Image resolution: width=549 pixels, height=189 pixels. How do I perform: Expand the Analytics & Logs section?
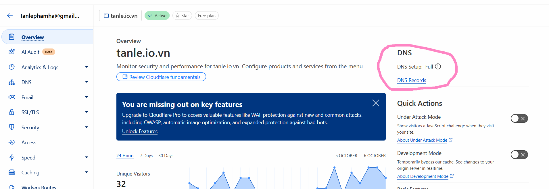87,67
